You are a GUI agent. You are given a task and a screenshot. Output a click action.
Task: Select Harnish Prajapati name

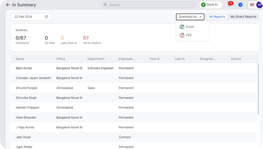click(28, 108)
